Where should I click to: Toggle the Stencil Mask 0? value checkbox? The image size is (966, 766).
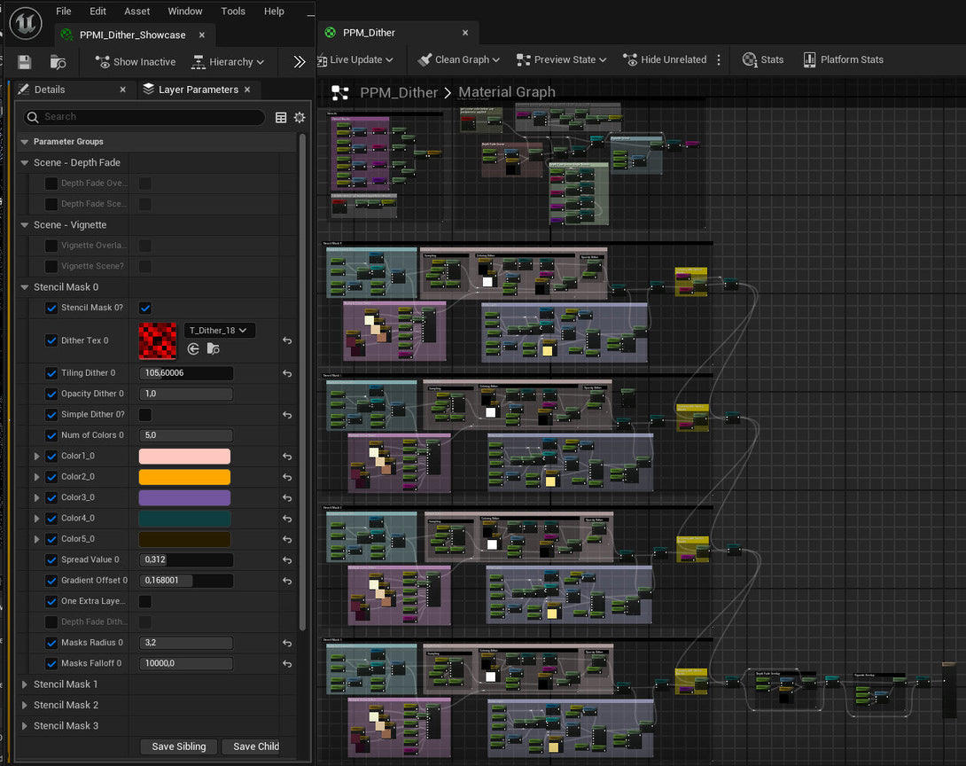tap(145, 308)
